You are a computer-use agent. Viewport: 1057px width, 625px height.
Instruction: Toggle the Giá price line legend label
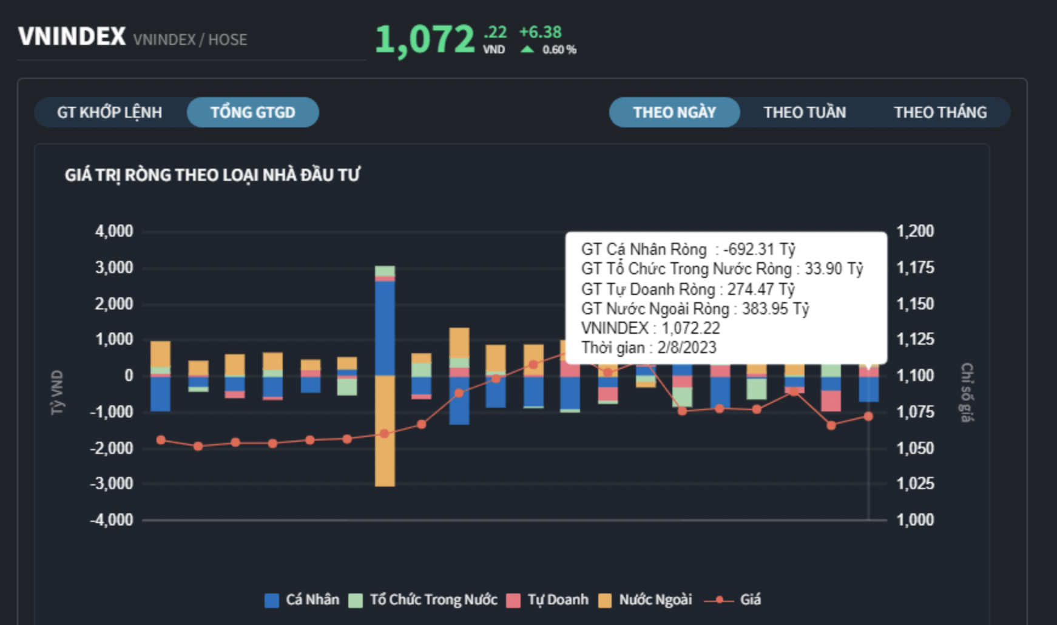751,600
